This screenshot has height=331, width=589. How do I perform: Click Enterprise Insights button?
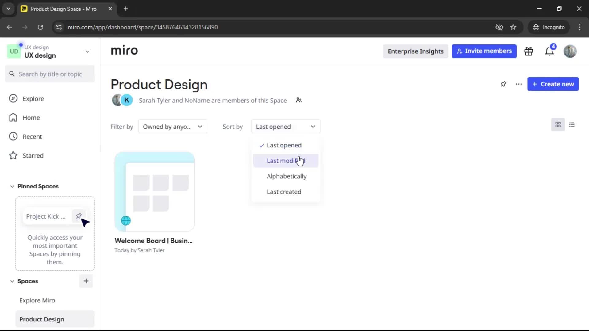pos(415,51)
